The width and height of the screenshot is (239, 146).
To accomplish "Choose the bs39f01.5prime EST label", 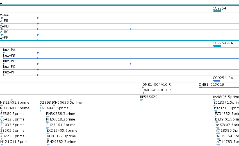I will click(x=227, y=119).
